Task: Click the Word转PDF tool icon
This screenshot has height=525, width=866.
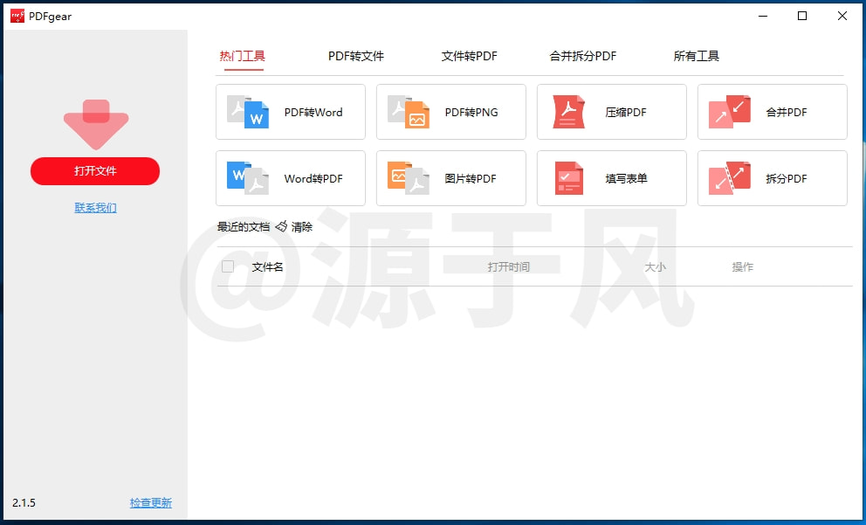Action: click(248, 178)
